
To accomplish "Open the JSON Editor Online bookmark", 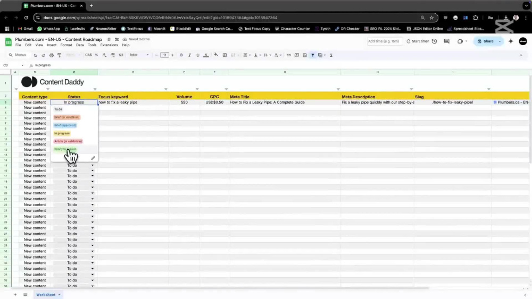I will click(x=425, y=29).
